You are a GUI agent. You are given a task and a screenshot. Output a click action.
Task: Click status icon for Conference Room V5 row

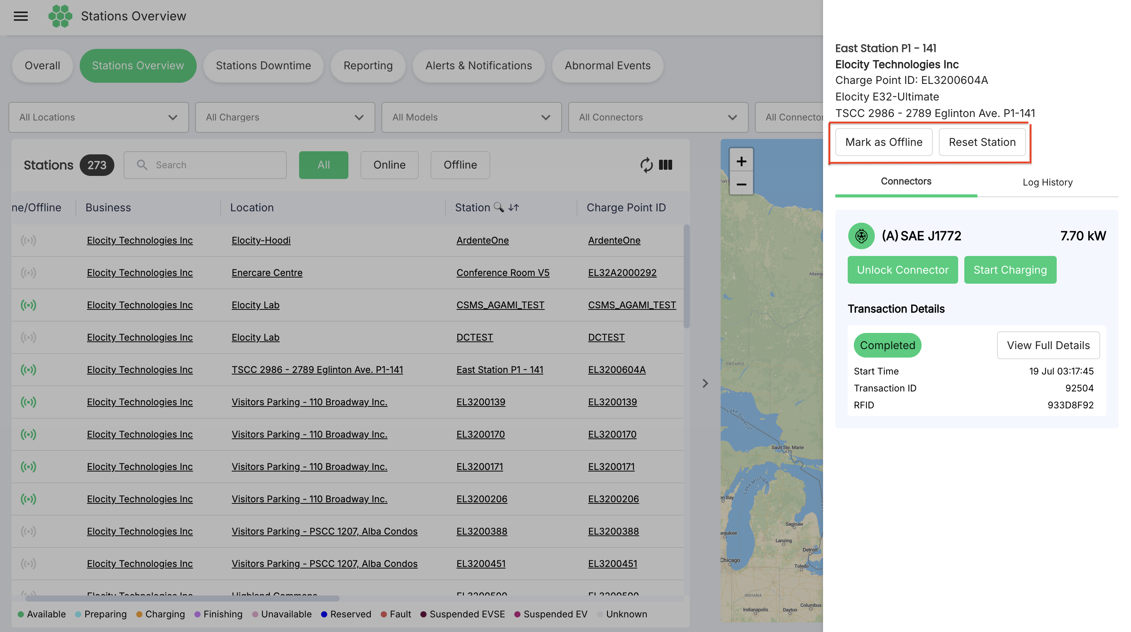point(28,273)
